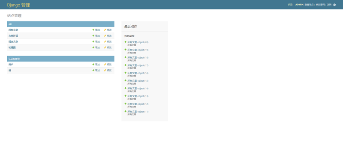Viewport: 343px width, 166px height.
Task: Open the 用户 model link
Action: 11,65
